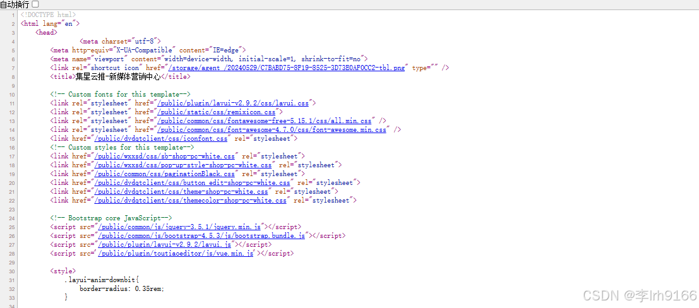The width and height of the screenshot is (699, 308).
Task: Open the iconfont.css link
Action: [x=160, y=139]
